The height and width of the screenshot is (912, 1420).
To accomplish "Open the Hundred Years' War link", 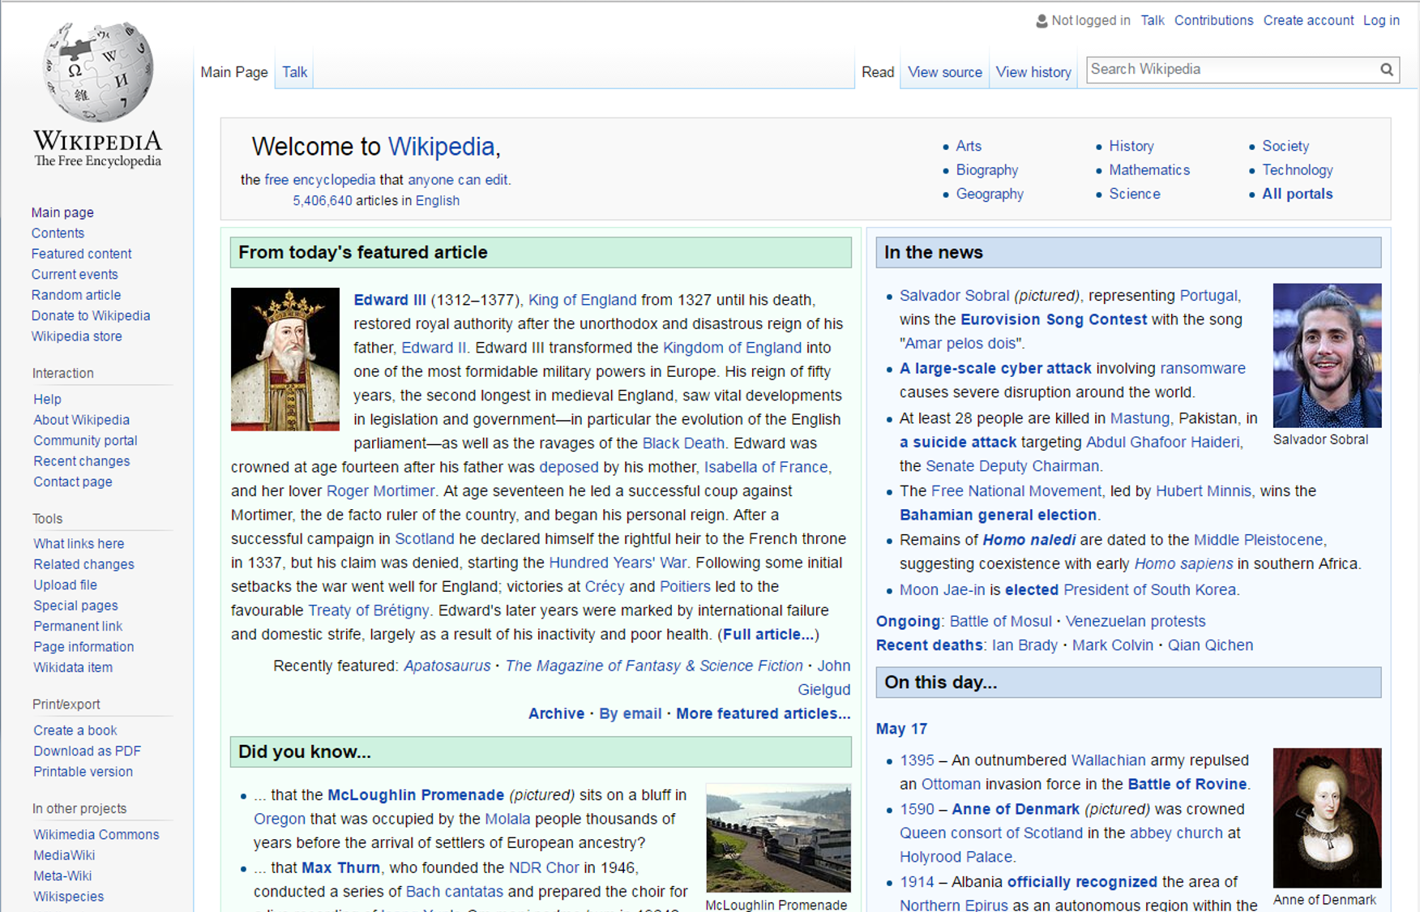I will [618, 563].
